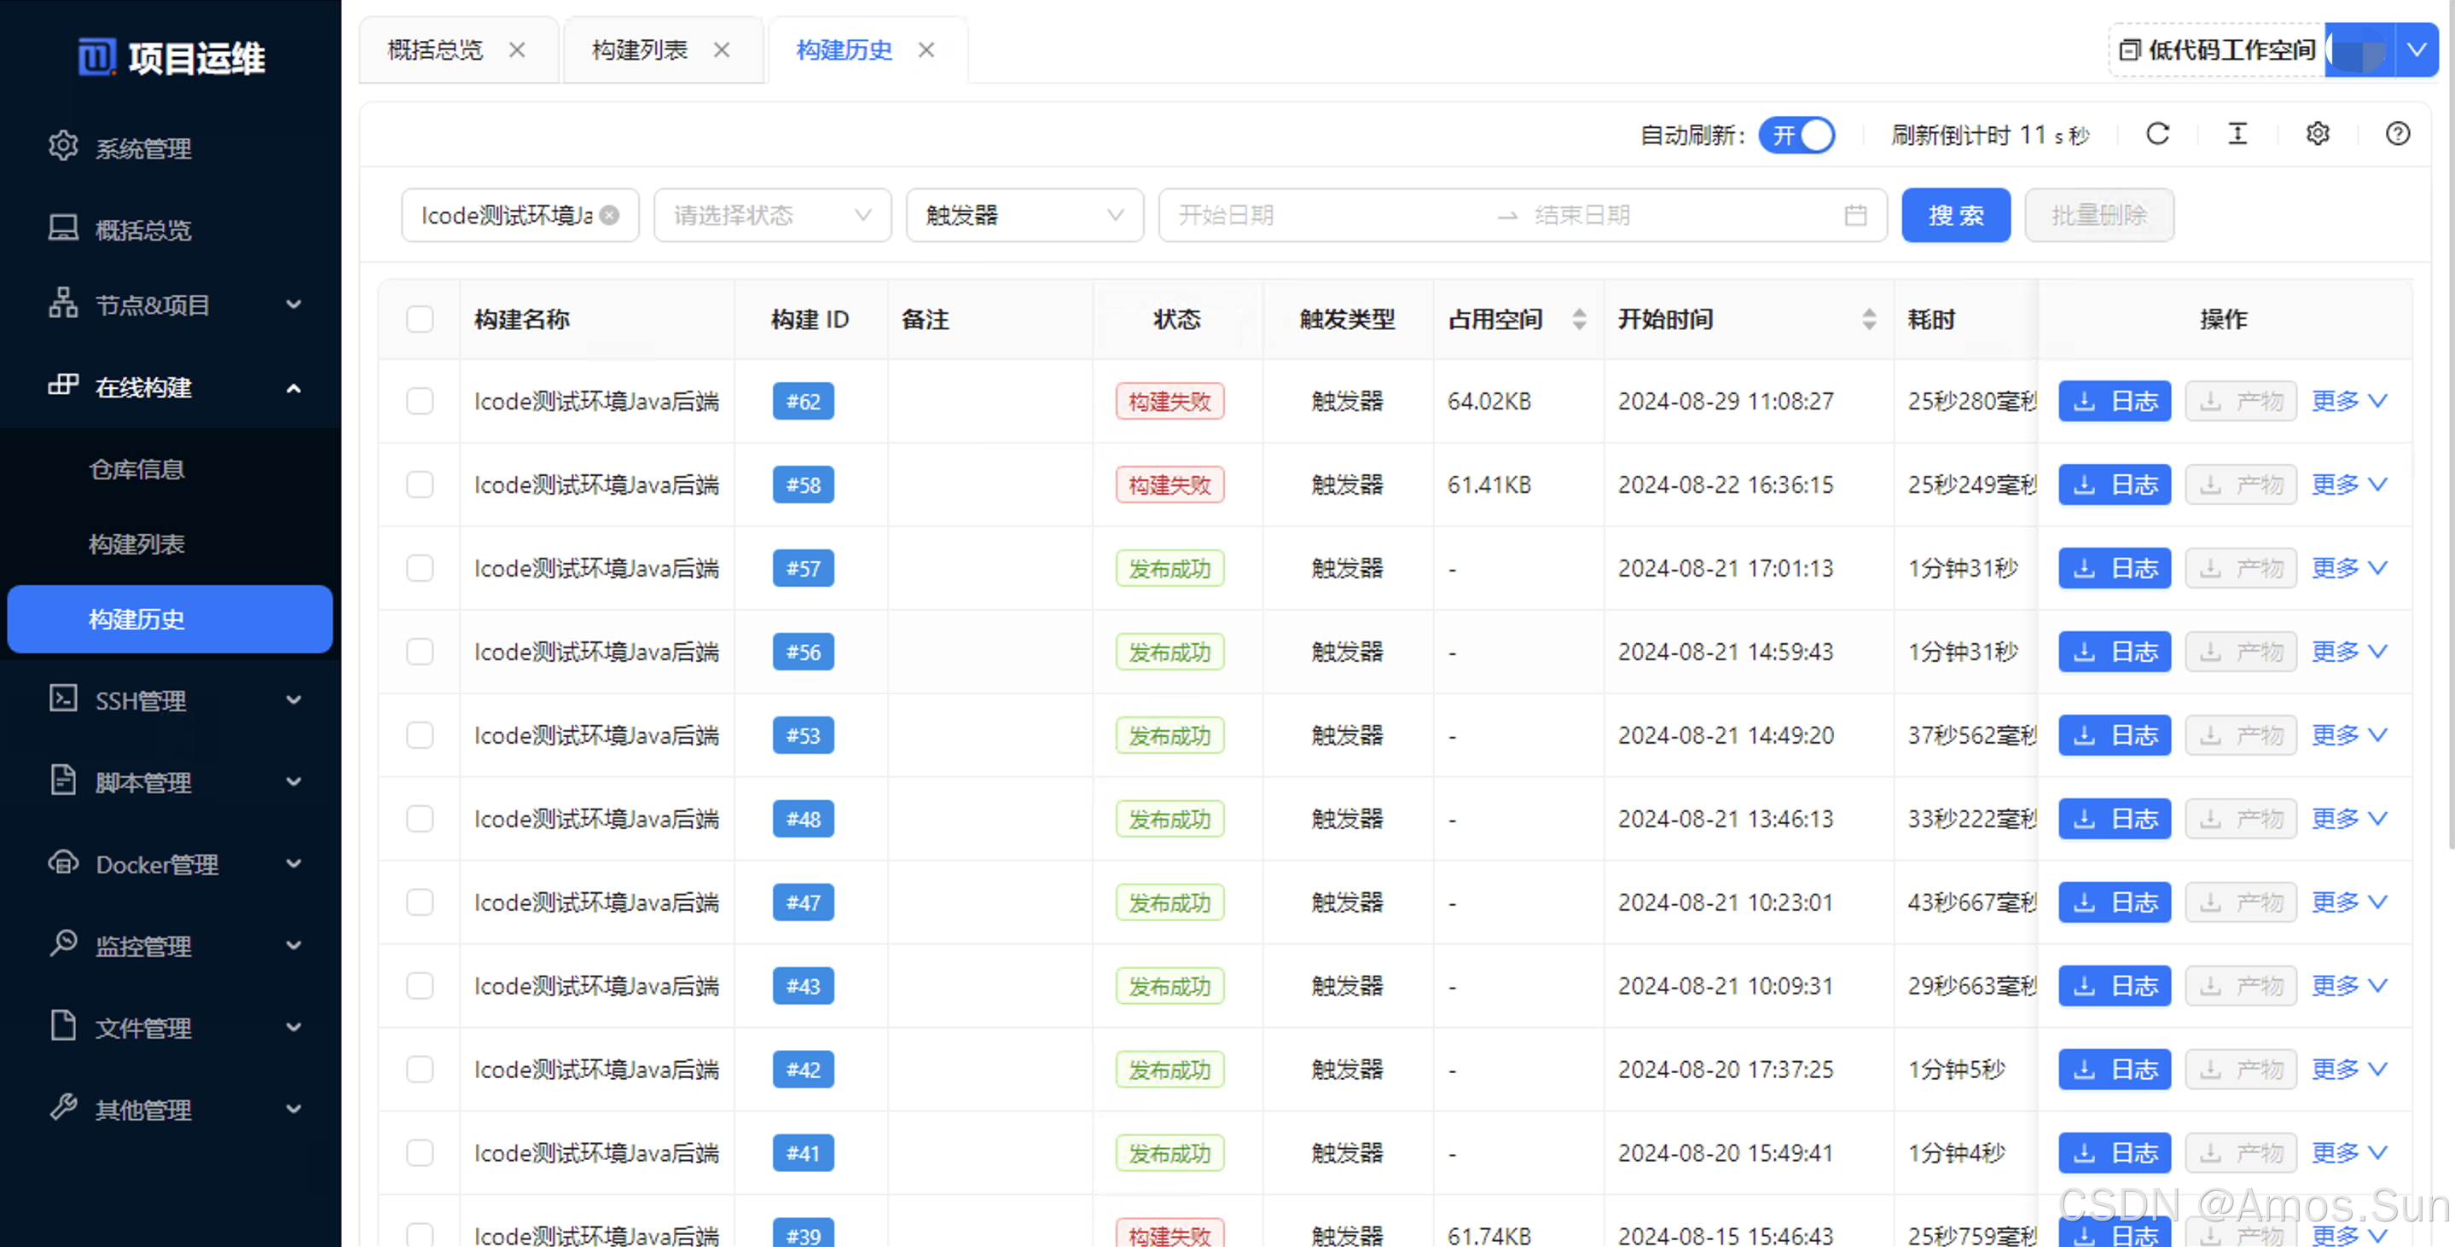The image size is (2455, 1247).
Task: Clear the Icode测试环境 name filter
Action: tap(610, 215)
